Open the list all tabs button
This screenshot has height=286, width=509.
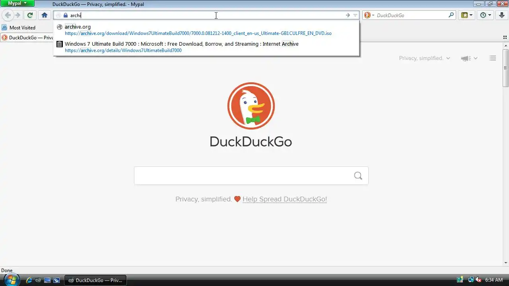coord(505,37)
